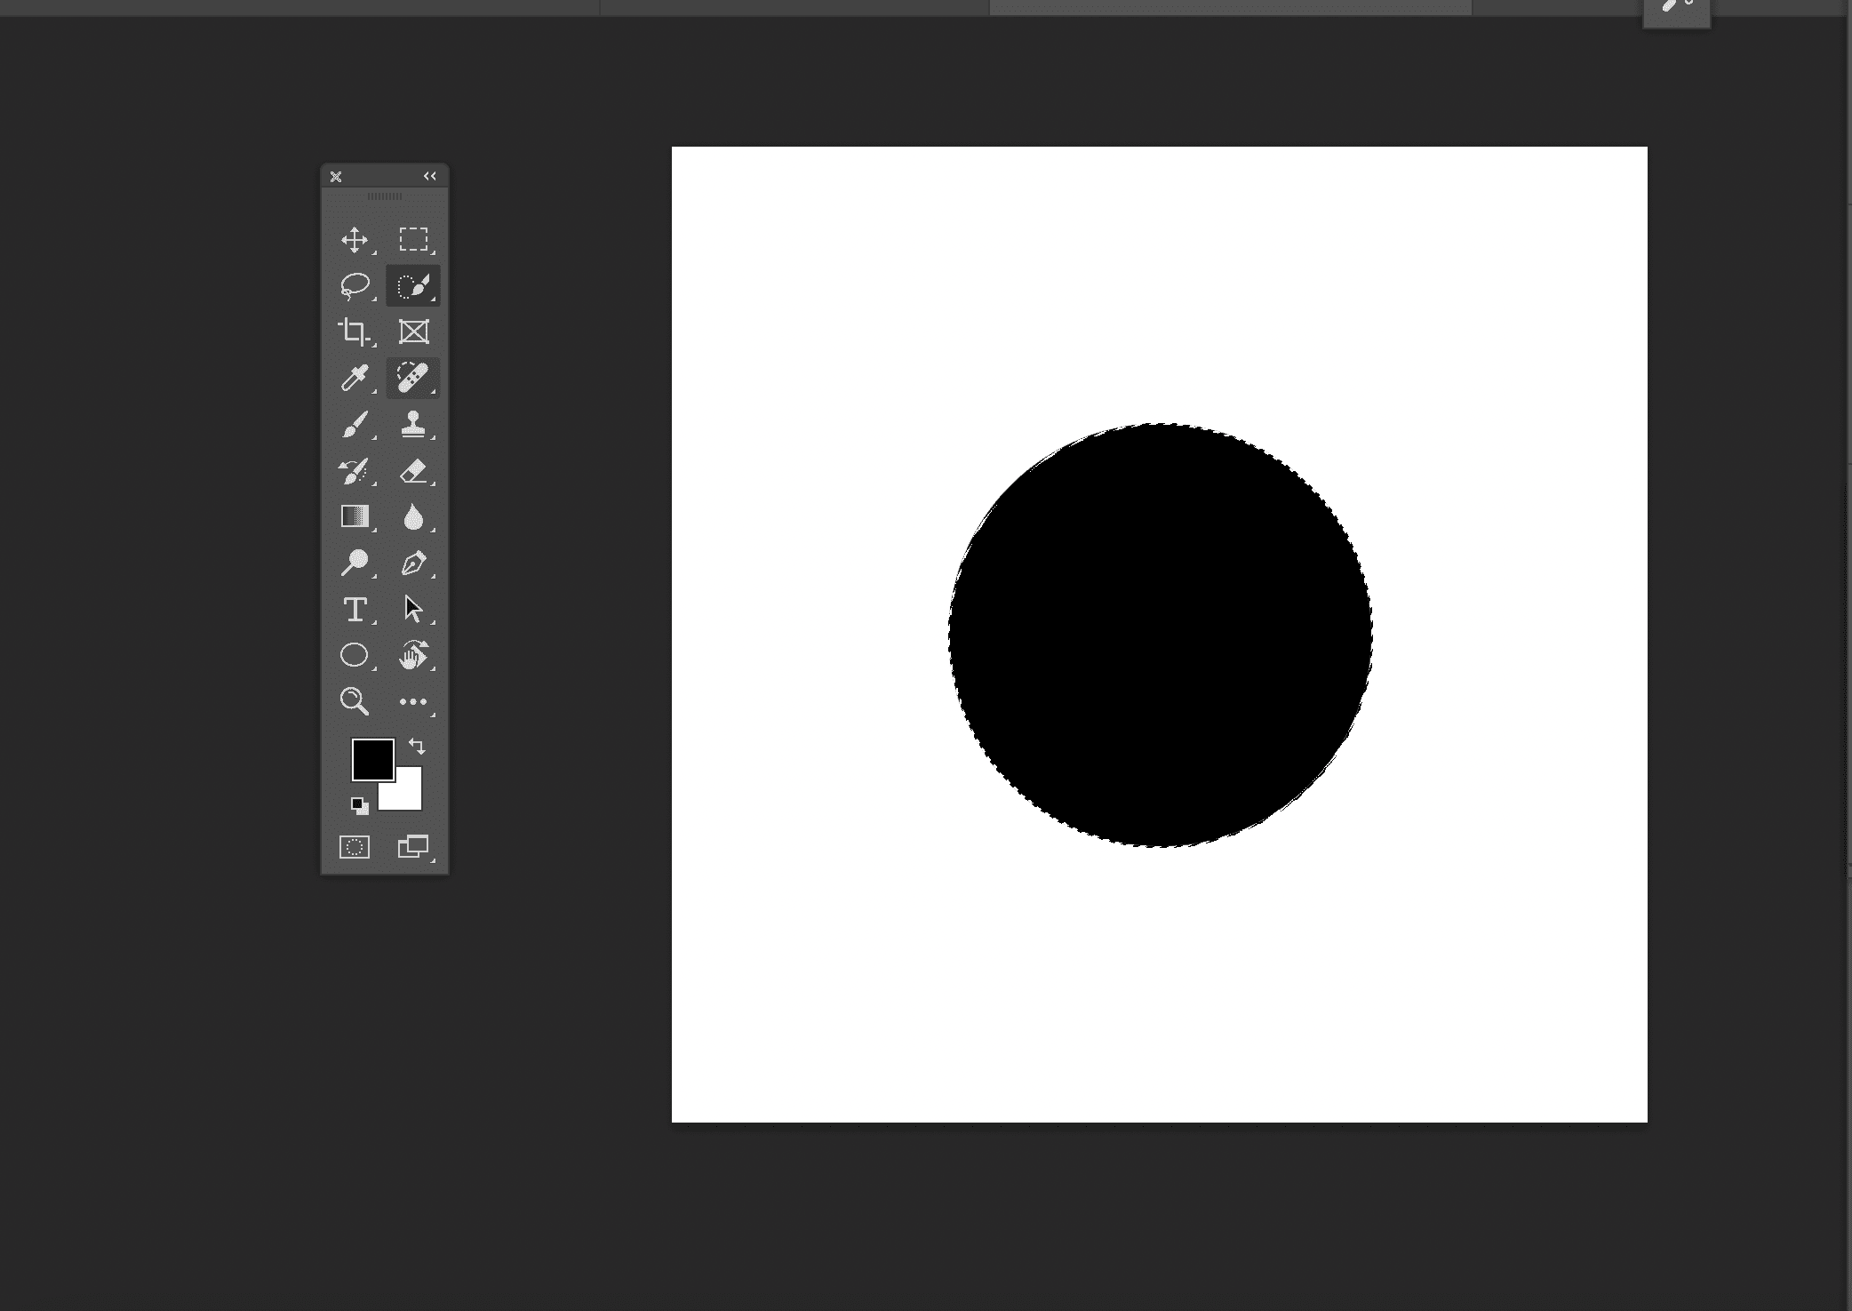The width and height of the screenshot is (1852, 1311).
Task: Select the Dodge tool
Action: pyautogui.click(x=355, y=563)
